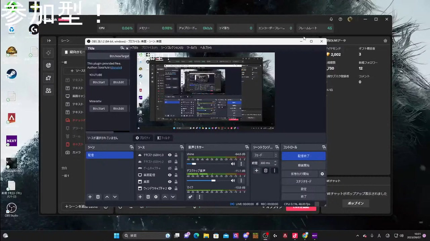Open profile avatar in TikTok Live Studio
The image size is (430, 241).
pos(350,19)
